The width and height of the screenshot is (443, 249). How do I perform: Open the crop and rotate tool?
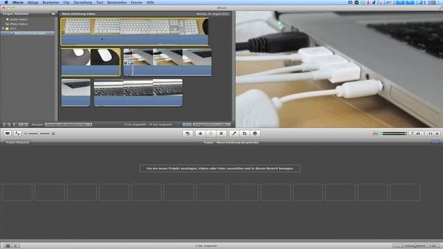[244, 133]
